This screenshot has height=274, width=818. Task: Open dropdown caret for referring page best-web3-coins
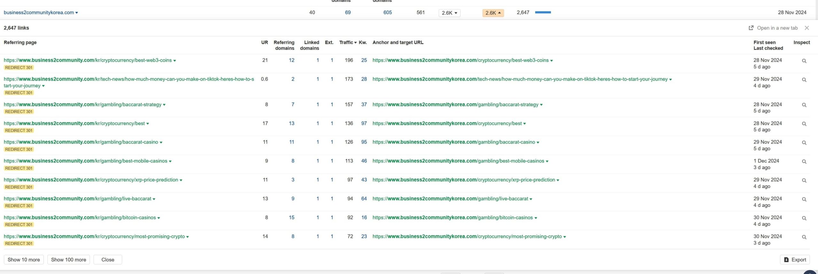174,60
